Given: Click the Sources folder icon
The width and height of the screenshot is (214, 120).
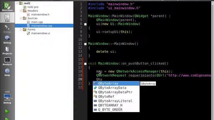Looking at the screenshot, I should point(25,18).
